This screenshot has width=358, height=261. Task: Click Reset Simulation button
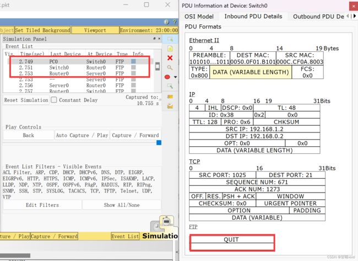(x=26, y=100)
